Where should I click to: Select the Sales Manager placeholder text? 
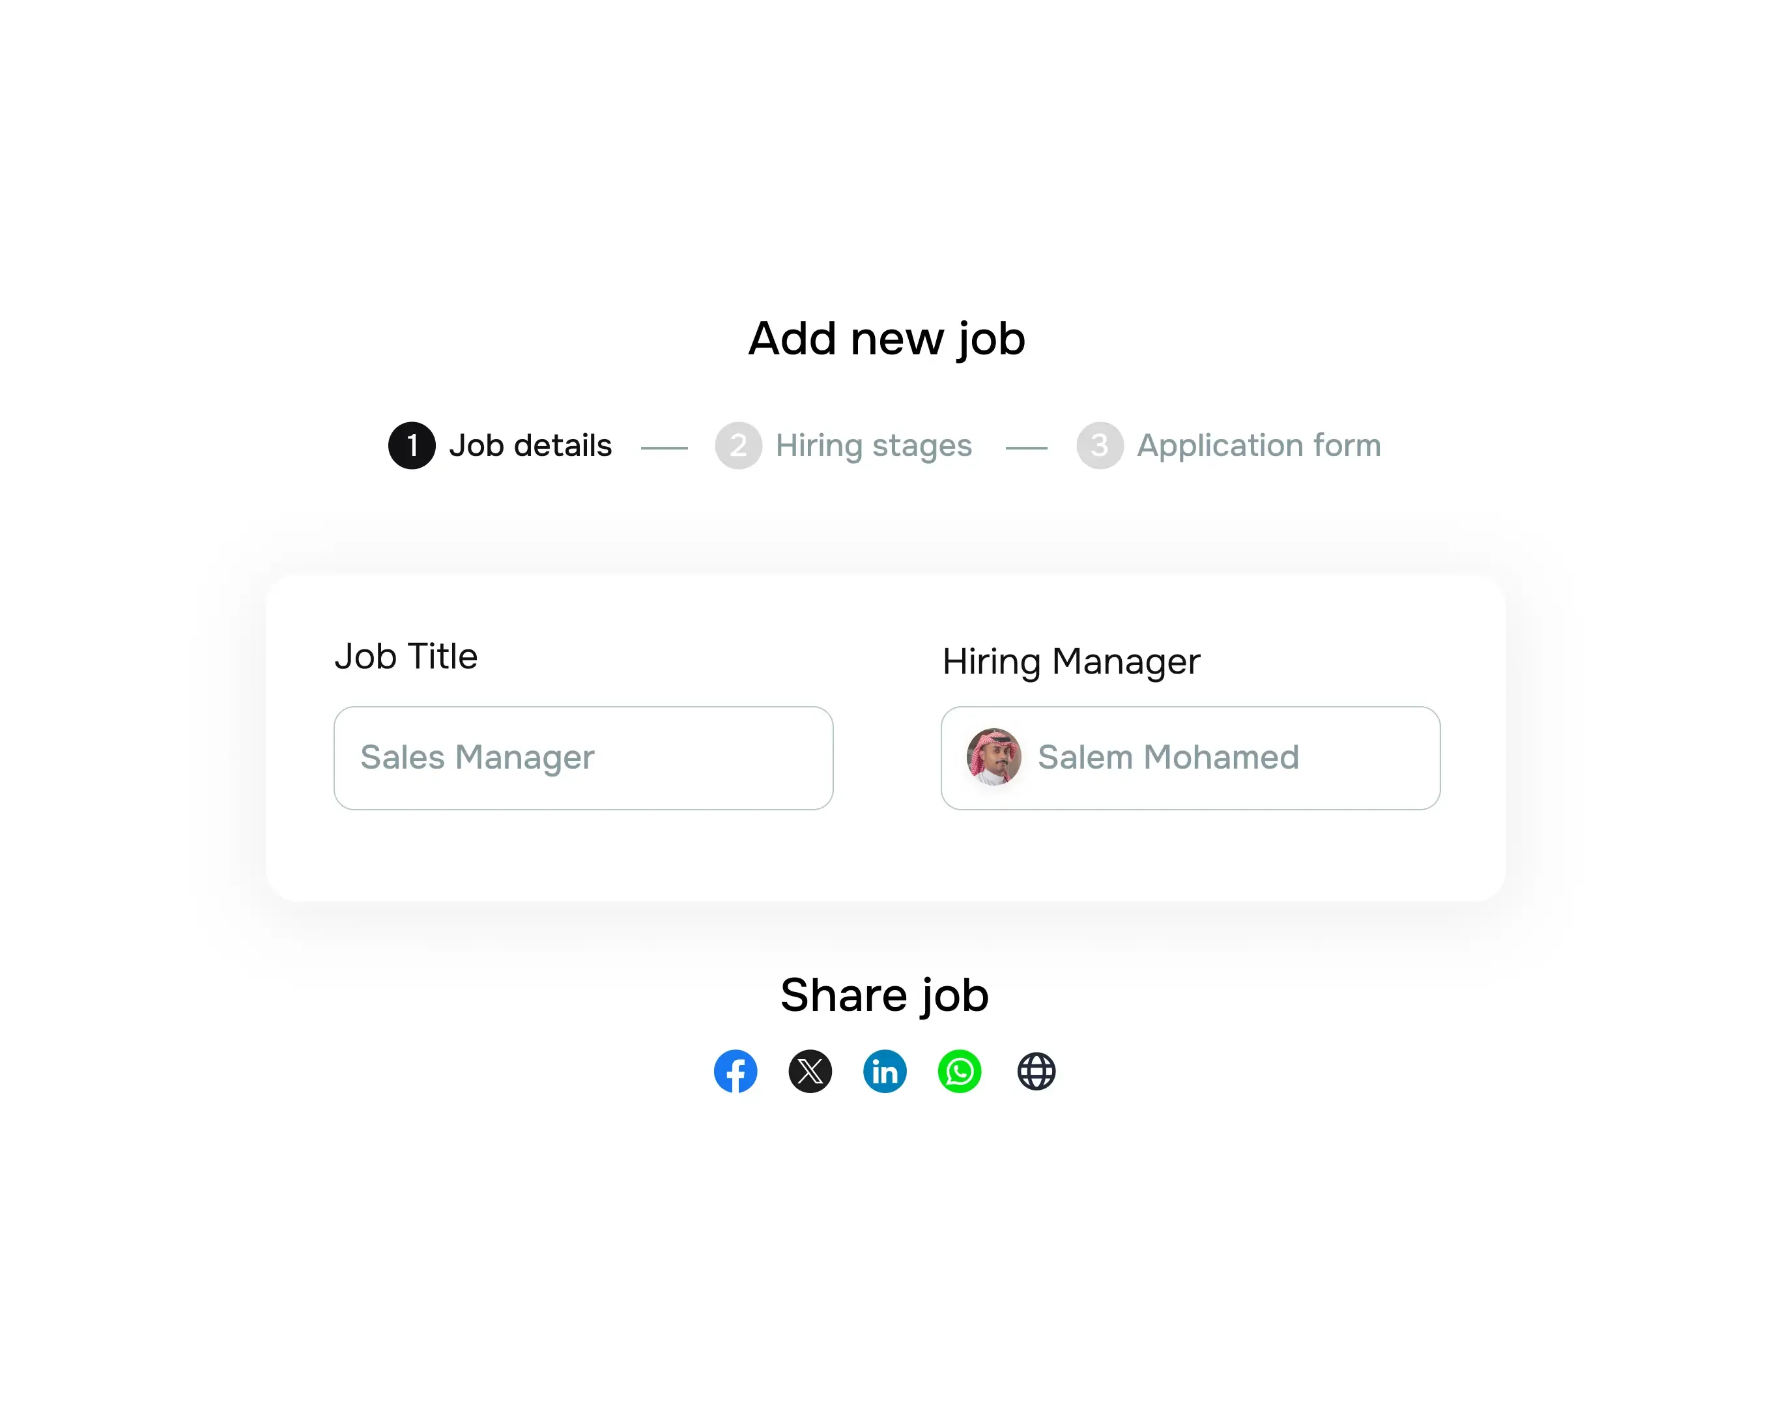(477, 758)
